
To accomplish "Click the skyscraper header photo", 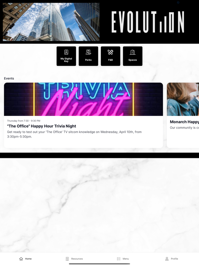I will (51, 22).
